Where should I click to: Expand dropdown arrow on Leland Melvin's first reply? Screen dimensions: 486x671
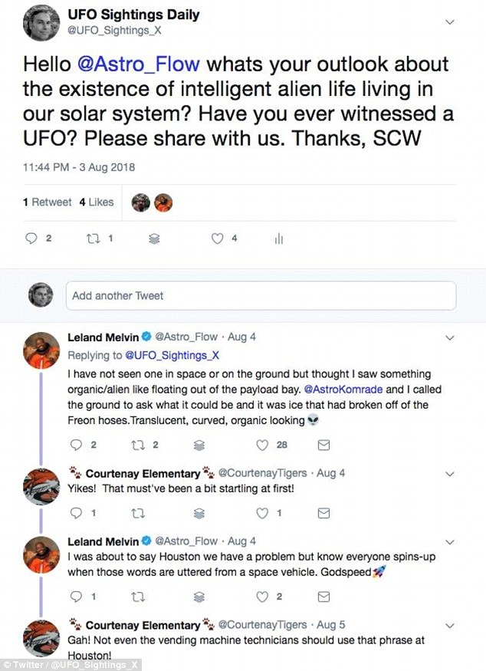coord(450,337)
